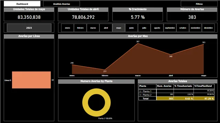
Task: Sort by % TimeAveriado column header
Action: click(183, 86)
